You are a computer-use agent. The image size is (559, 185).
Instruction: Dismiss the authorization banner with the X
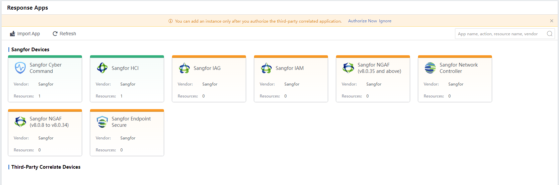pos(552,21)
